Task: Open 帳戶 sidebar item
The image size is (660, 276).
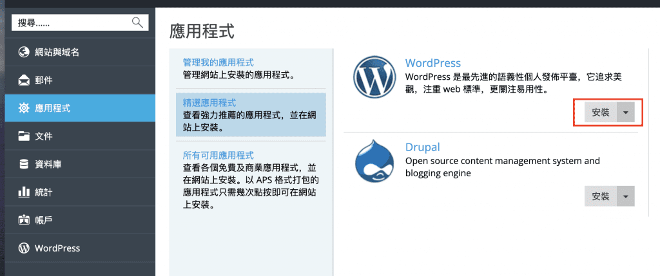Action: click(x=80, y=220)
